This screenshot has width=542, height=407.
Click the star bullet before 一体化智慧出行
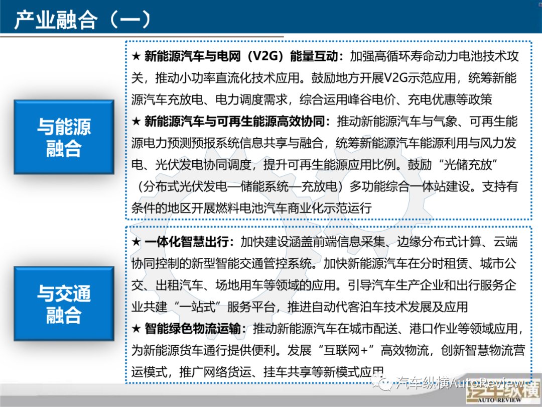coord(135,242)
